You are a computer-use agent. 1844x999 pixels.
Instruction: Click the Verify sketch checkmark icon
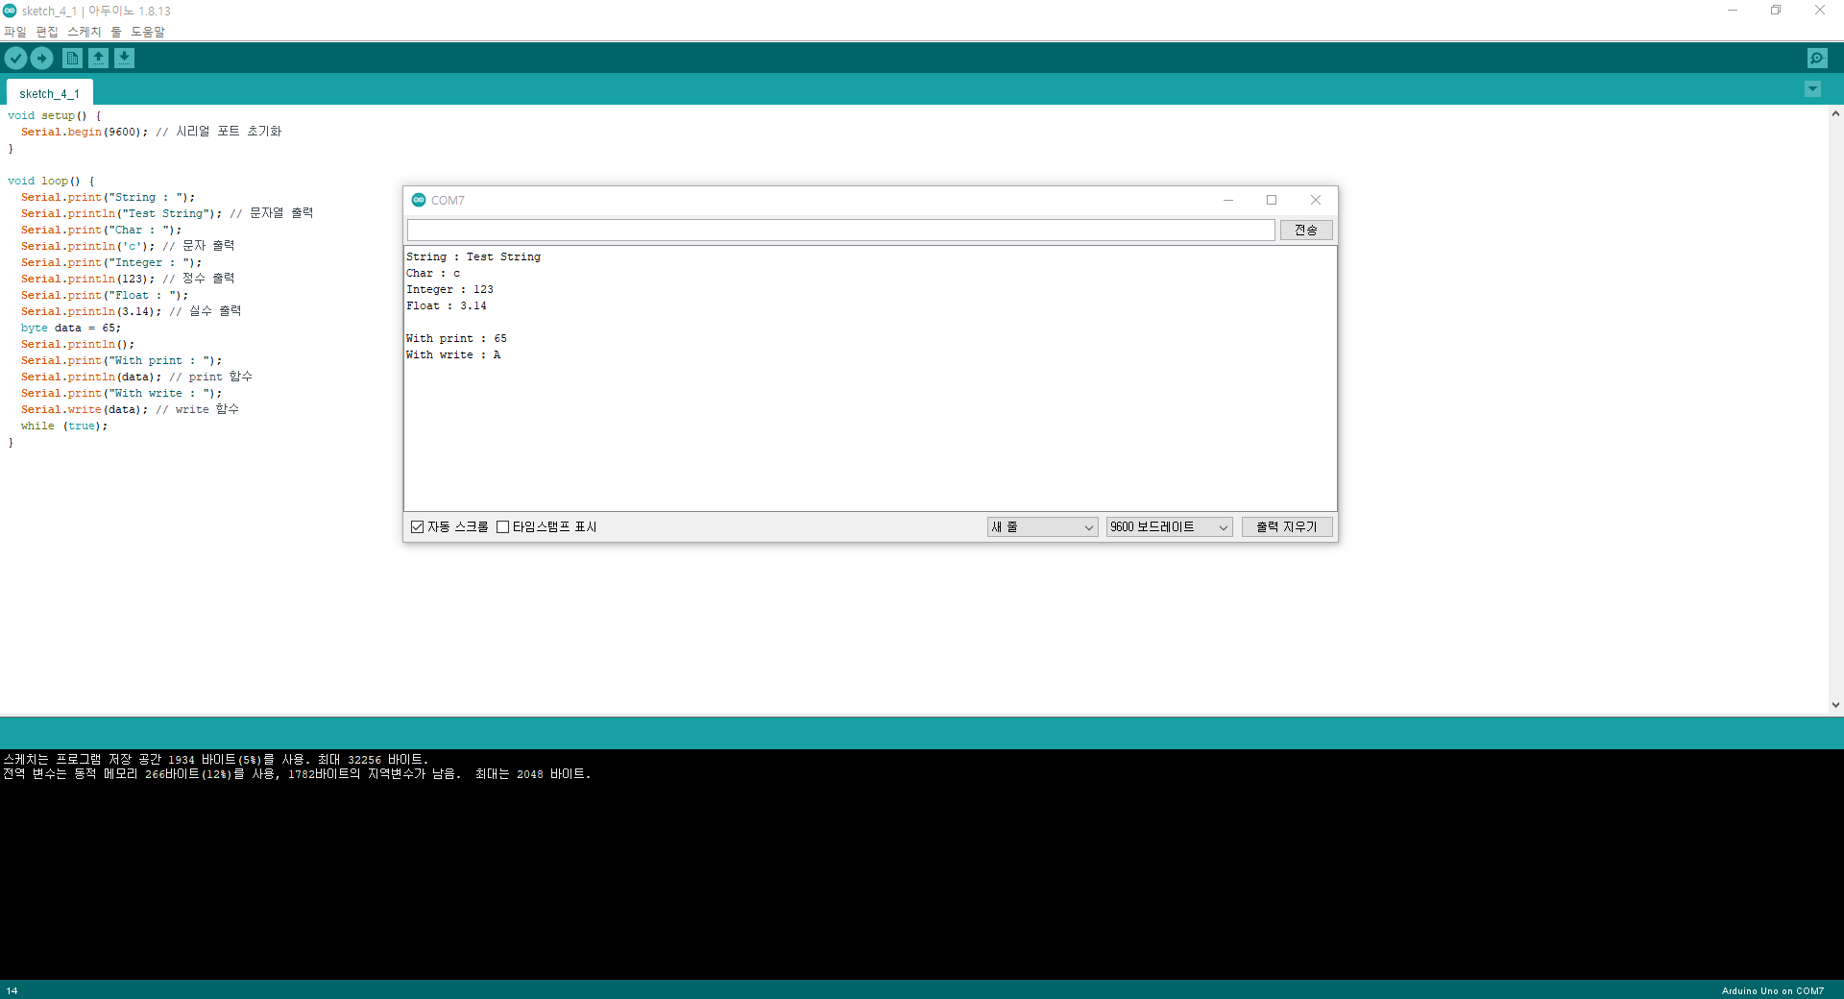15,59
